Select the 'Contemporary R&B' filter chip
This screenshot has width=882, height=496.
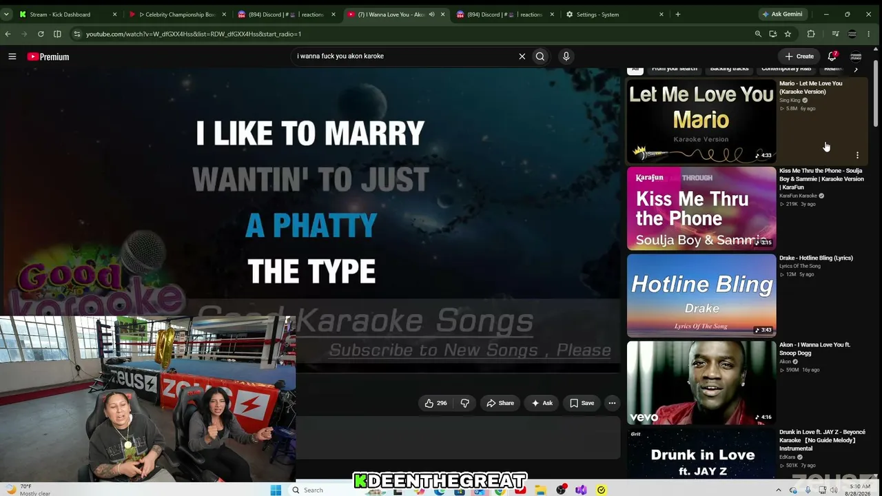(x=786, y=68)
